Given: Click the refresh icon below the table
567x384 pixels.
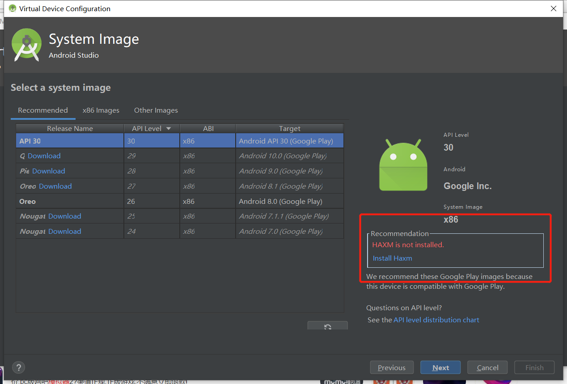Looking at the screenshot, I should (327, 326).
